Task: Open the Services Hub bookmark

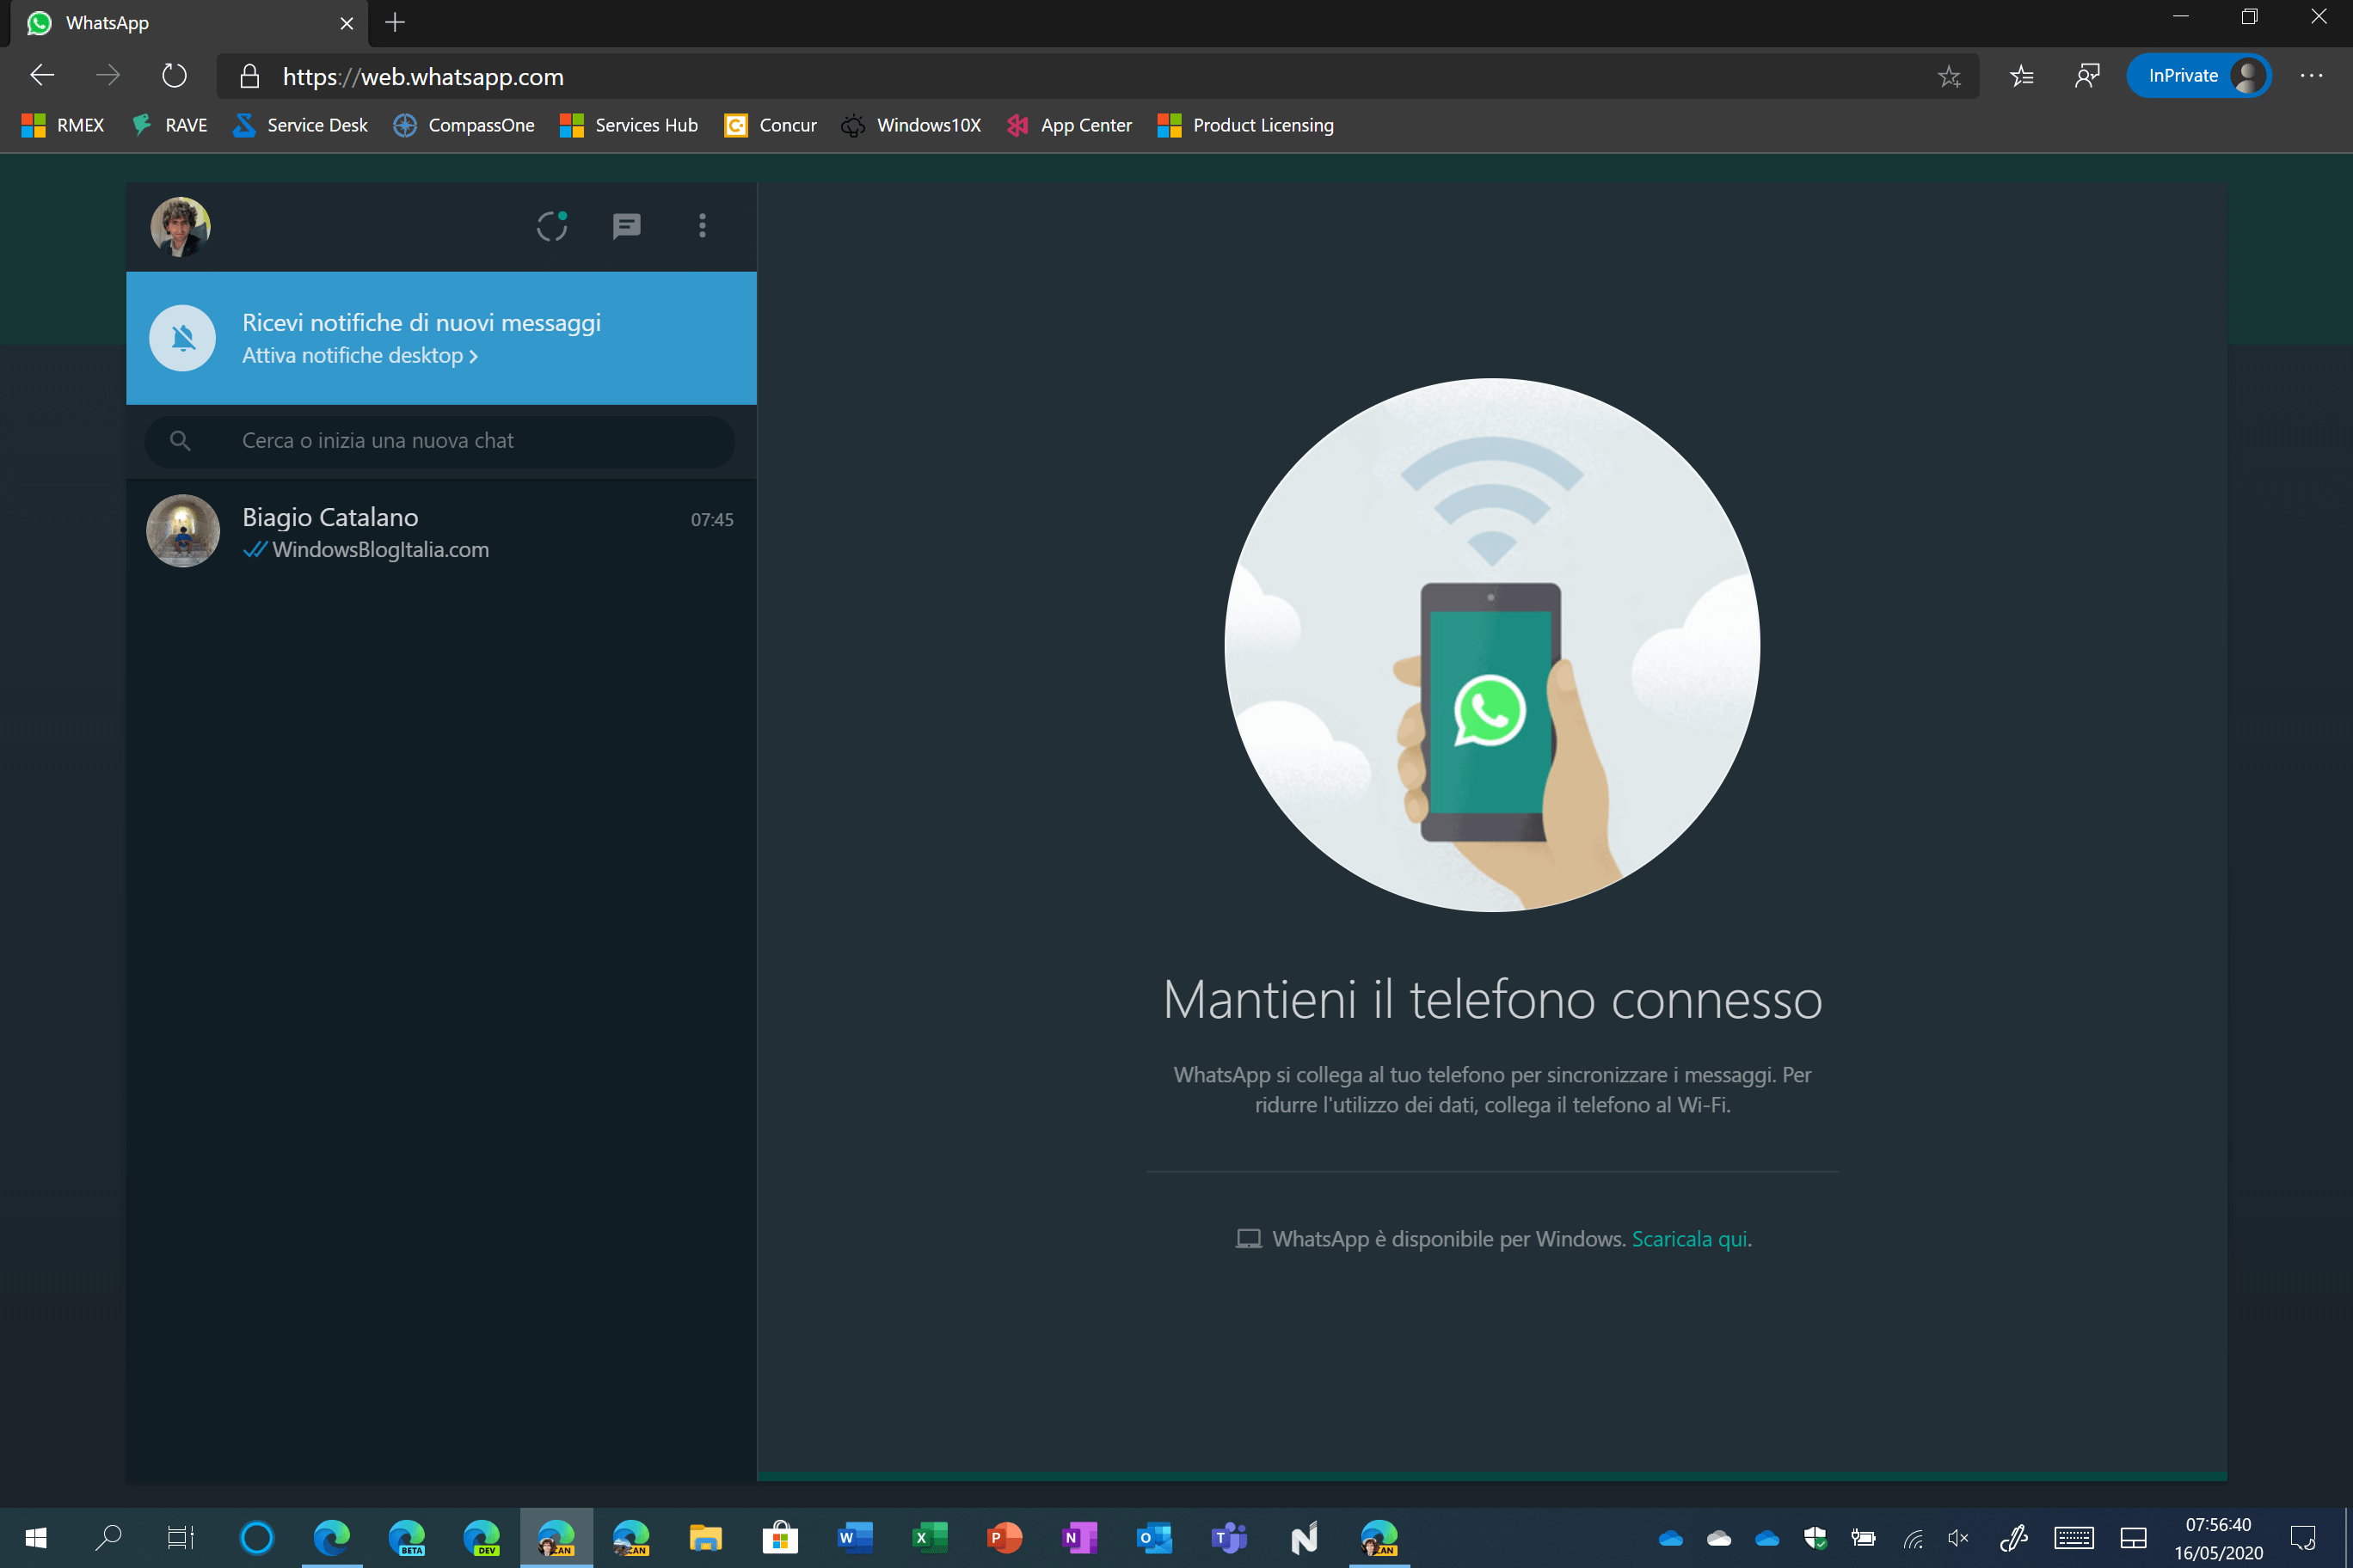Action: (x=629, y=125)
